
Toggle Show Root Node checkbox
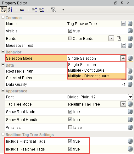click(x=70, y=112)
